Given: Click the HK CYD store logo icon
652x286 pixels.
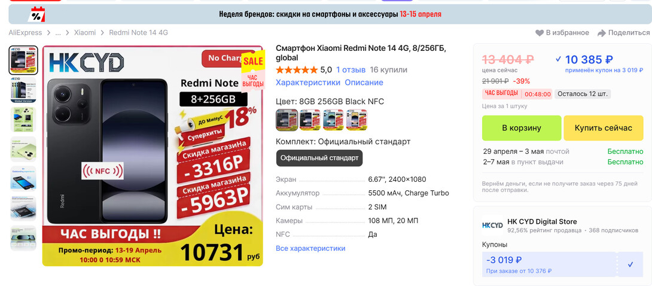Looking at the screenshot, I should coord(492,226).
